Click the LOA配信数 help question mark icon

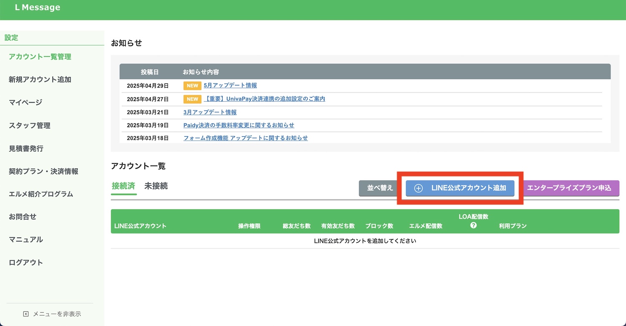coord(473,226)
